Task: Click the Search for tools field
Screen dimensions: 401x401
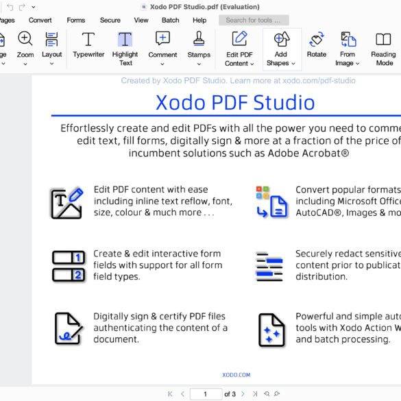Action: pyautogui.click(x=254, y=20)
